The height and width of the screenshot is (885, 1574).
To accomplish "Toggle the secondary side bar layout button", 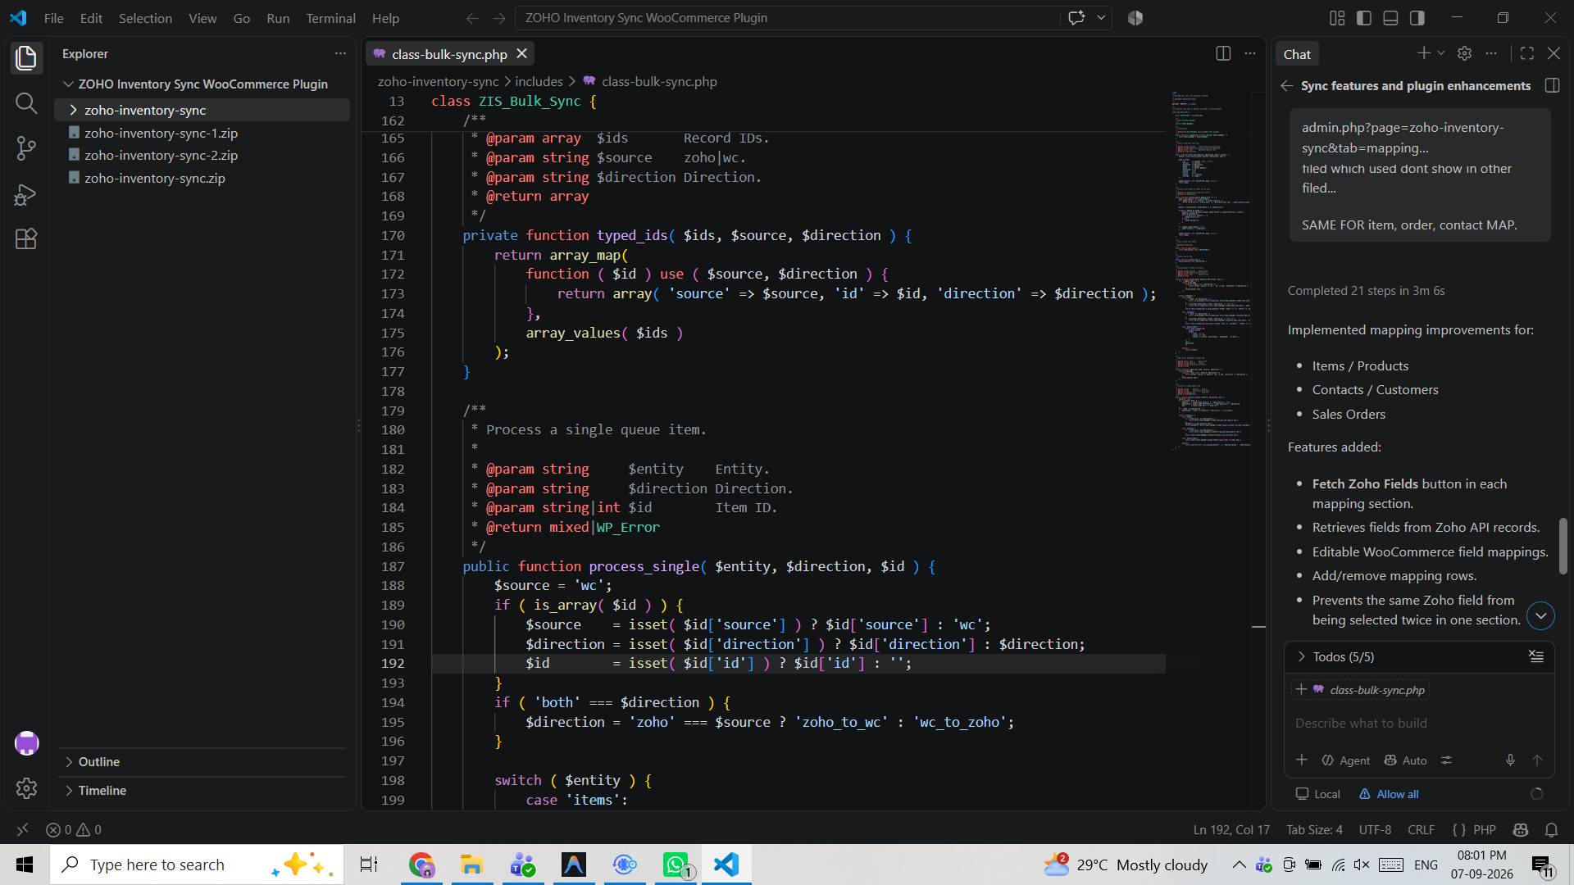I will tap(1417, 18).
